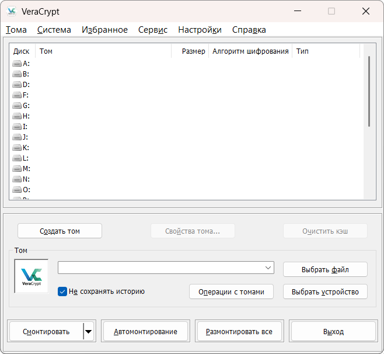Click the Тип column header
The width and height of the screenshot is (384, 354).
(326, 51)
